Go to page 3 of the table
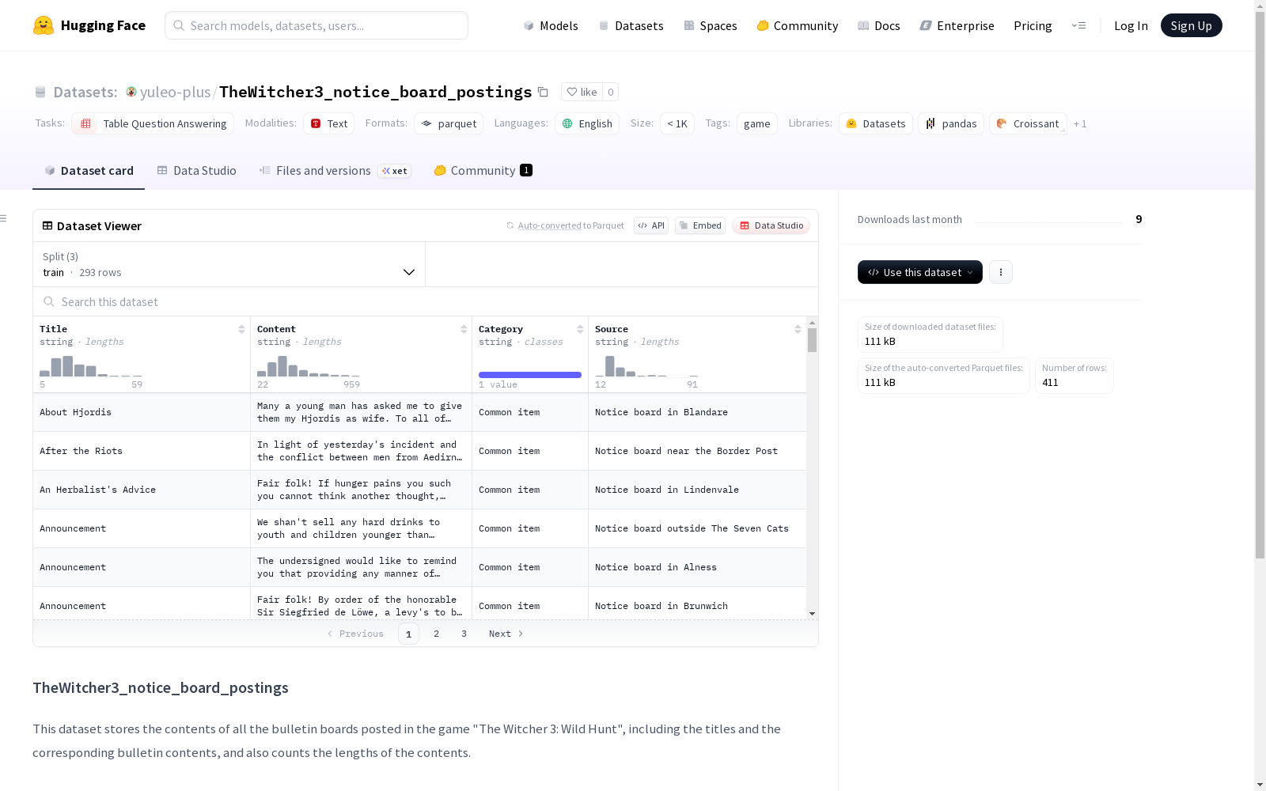 pos(464,634)
